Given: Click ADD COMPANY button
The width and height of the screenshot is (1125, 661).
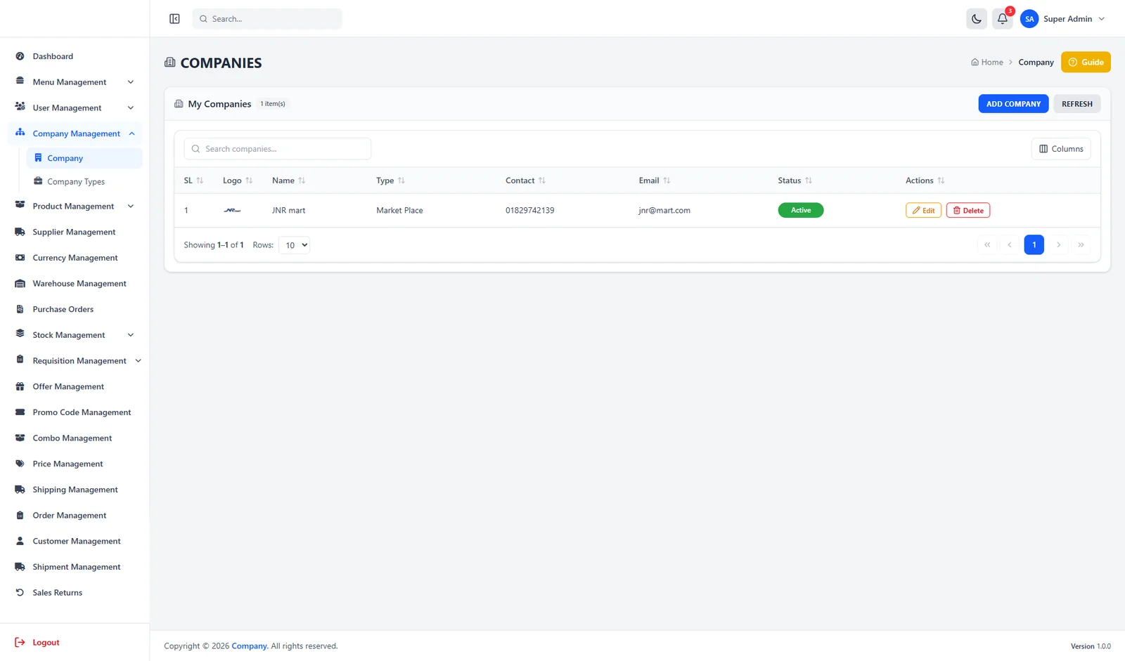Looking at the screenshot, I should pos(1013,104).
